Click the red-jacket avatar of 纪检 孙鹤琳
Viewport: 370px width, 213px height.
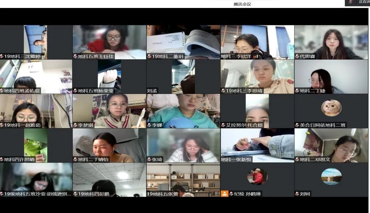(257, 177)
